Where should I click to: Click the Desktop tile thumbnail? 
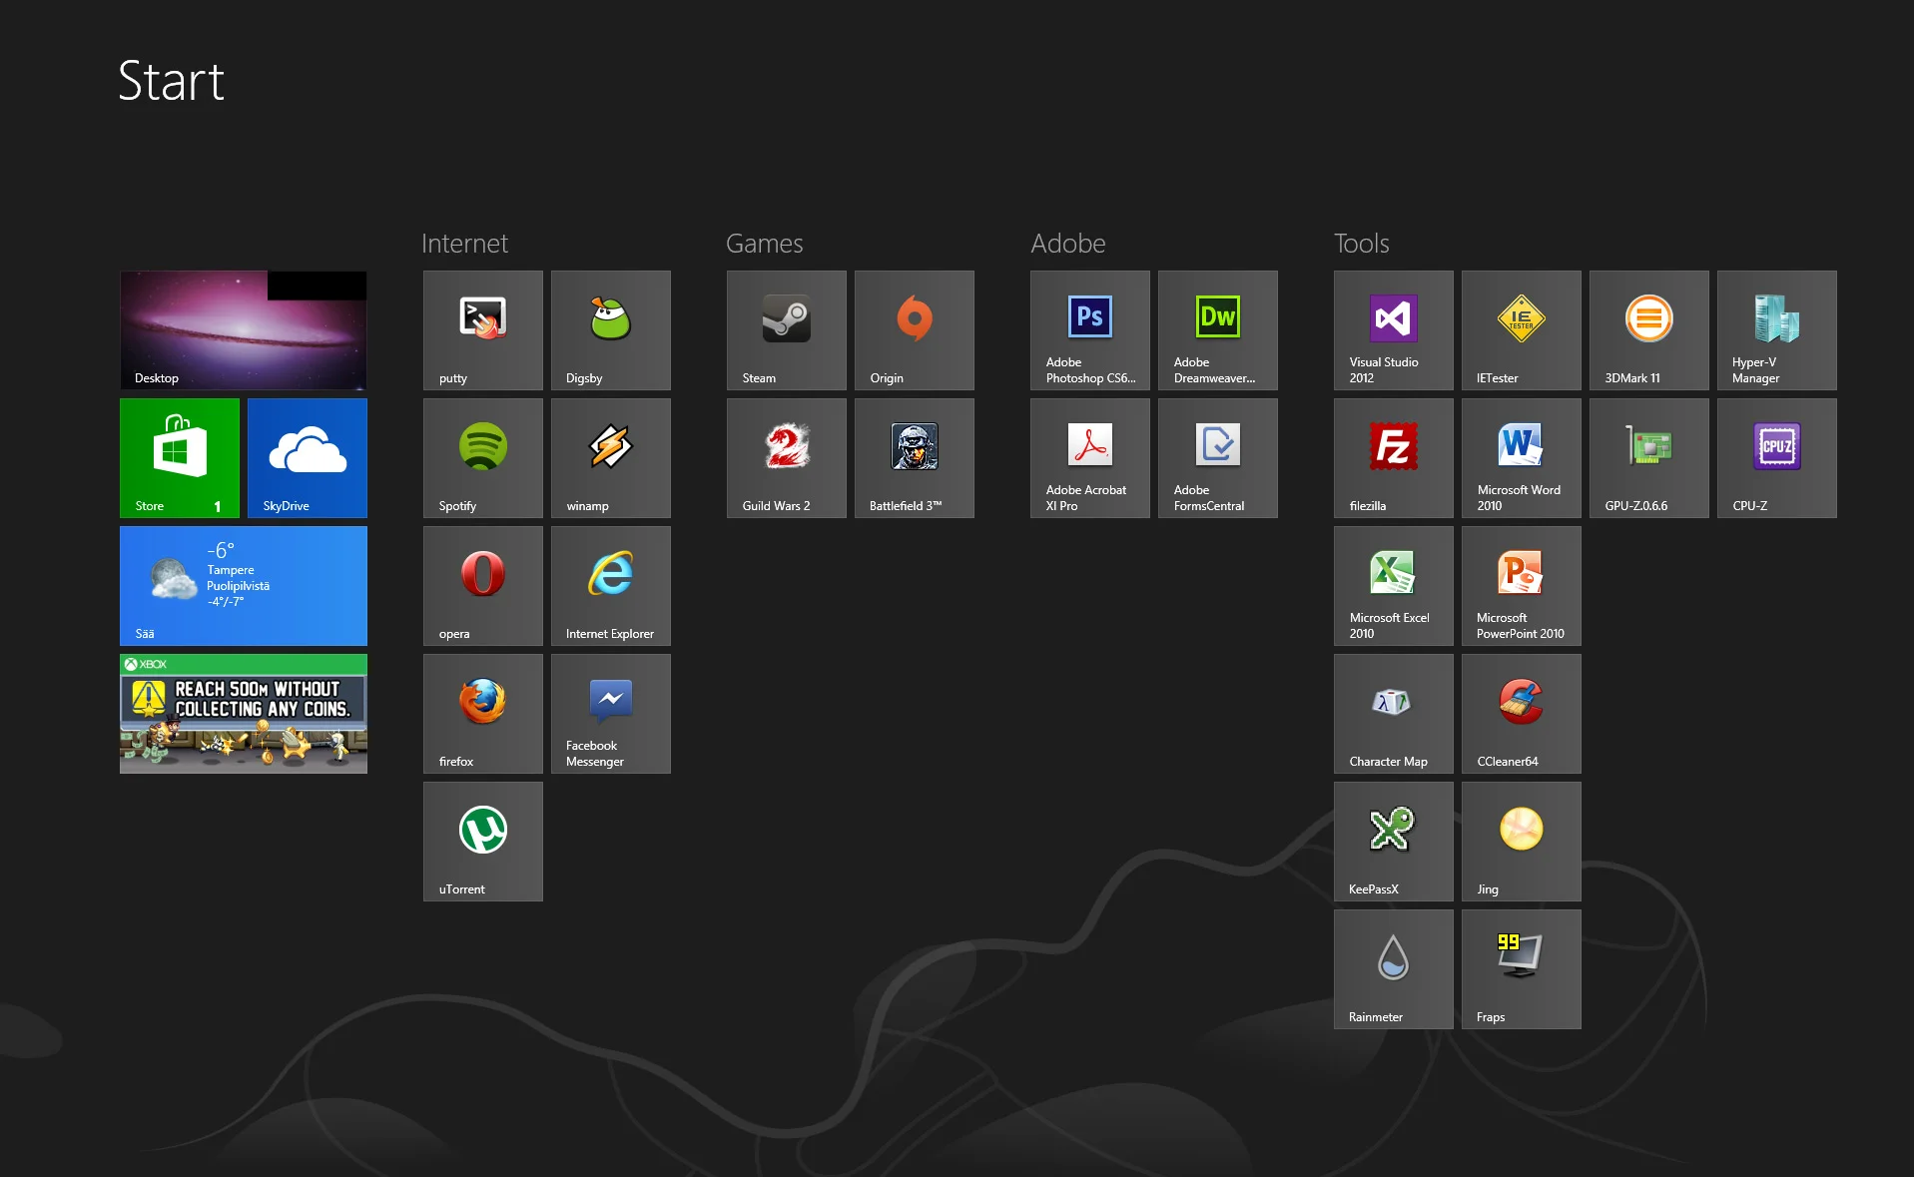pyautogui.click(x=243, y=330)
